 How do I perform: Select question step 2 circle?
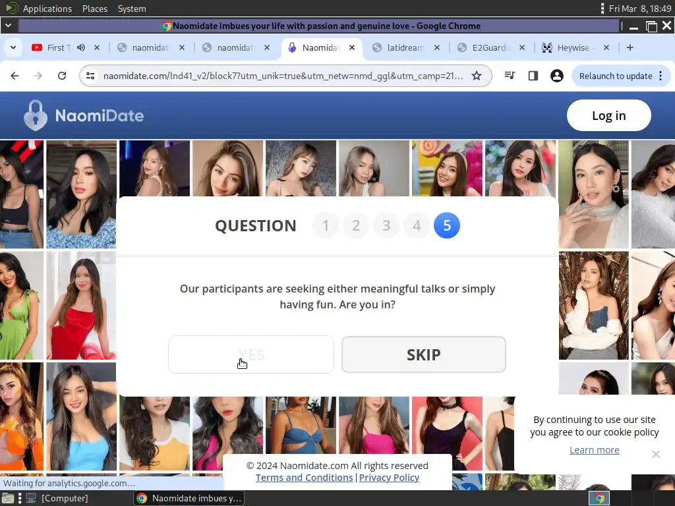pos(355,225)
